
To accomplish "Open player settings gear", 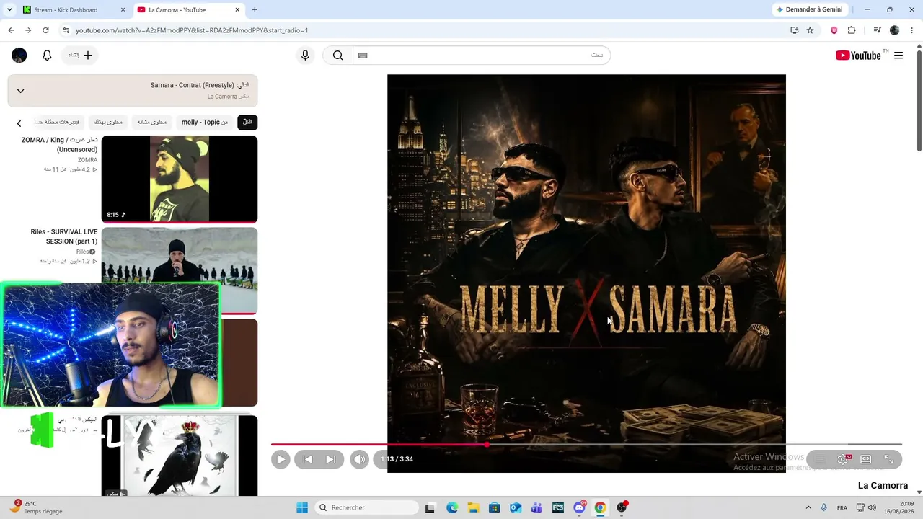I will pos(842,459).
